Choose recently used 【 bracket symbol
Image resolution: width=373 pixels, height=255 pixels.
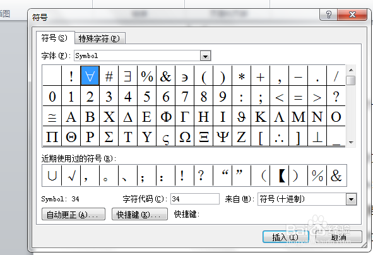[x=279, y=175]
